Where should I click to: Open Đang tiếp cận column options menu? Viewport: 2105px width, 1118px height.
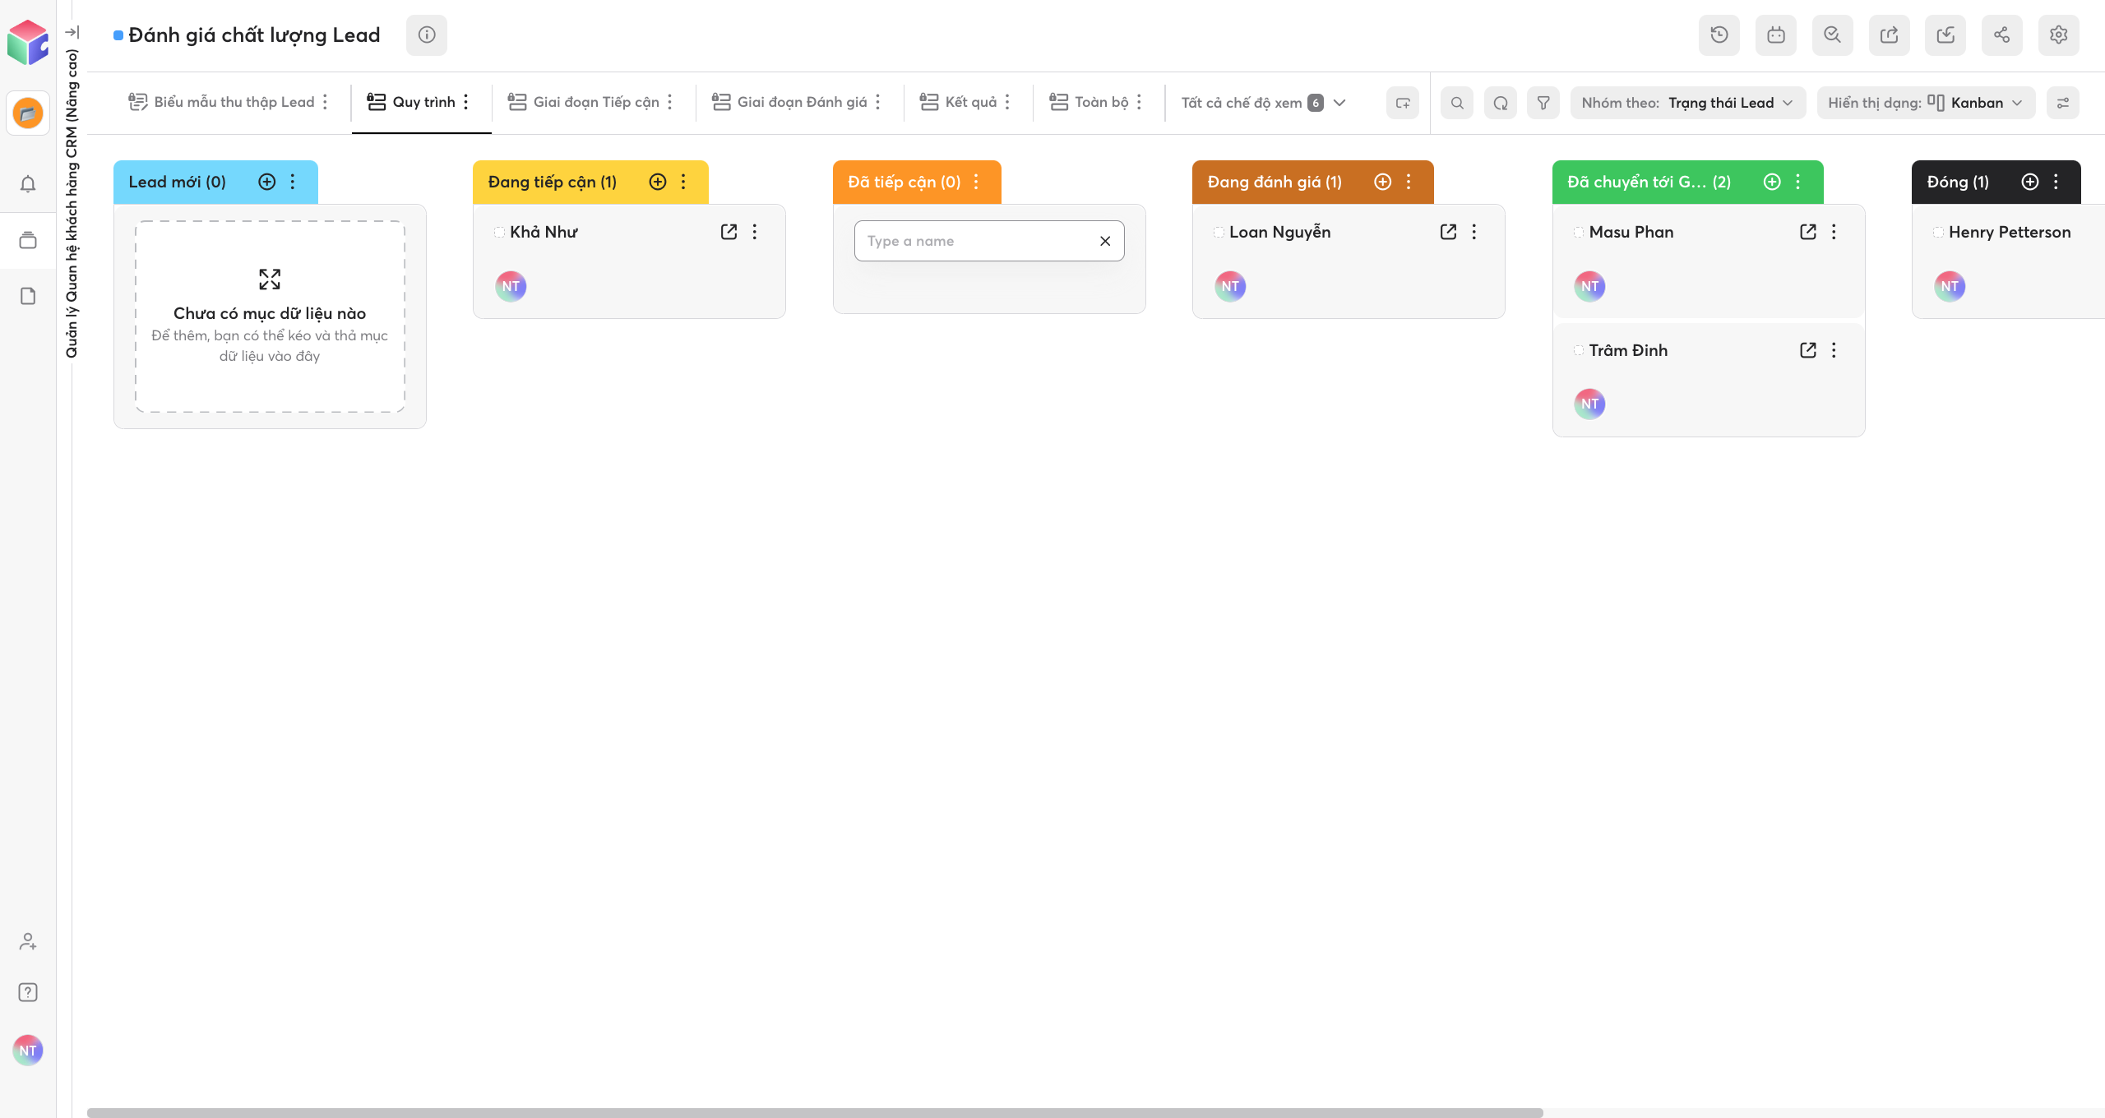[683, 182]
